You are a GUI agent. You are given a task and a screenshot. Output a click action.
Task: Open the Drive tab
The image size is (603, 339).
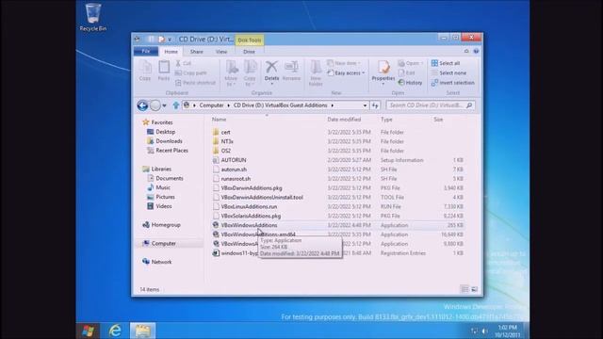tap(249, 52)
